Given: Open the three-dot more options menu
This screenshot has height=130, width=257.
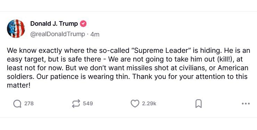Looking at the screenshot, I should (246, 104).
